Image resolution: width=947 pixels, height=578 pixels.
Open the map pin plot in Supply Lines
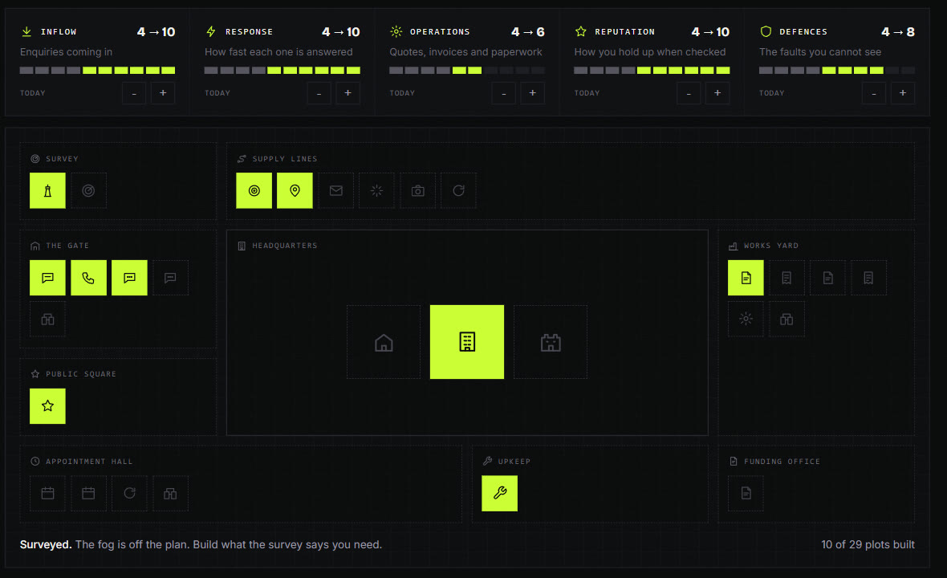pyautogui.click(x=295, y=191)
